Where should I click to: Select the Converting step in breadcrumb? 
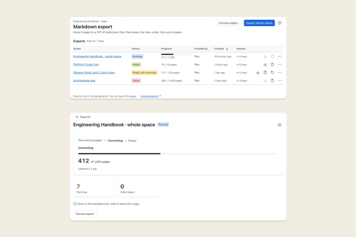pos(115,141)
